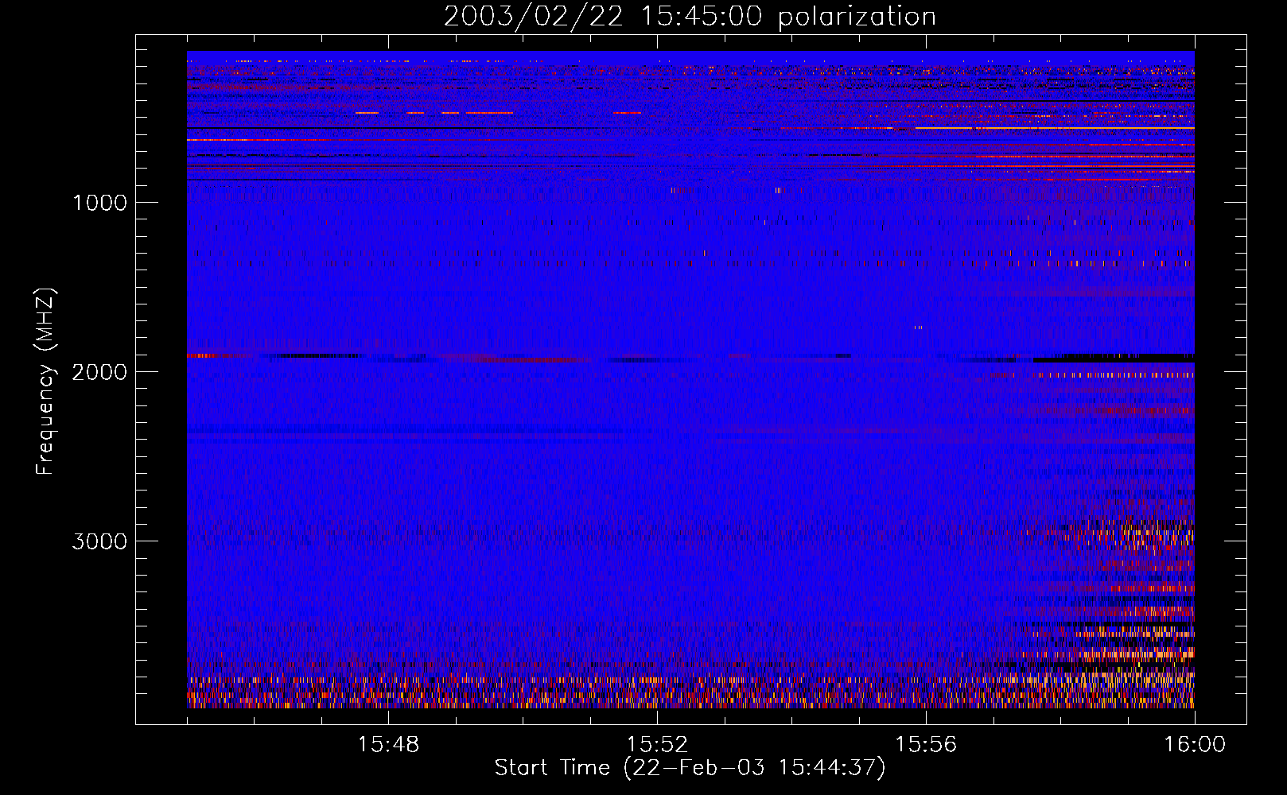Image resolution: width=1287 pixels, height=795 pixels.
Task: Select the 15:52 time tick label
Action: pyautogui.click(x=657, y=745)
